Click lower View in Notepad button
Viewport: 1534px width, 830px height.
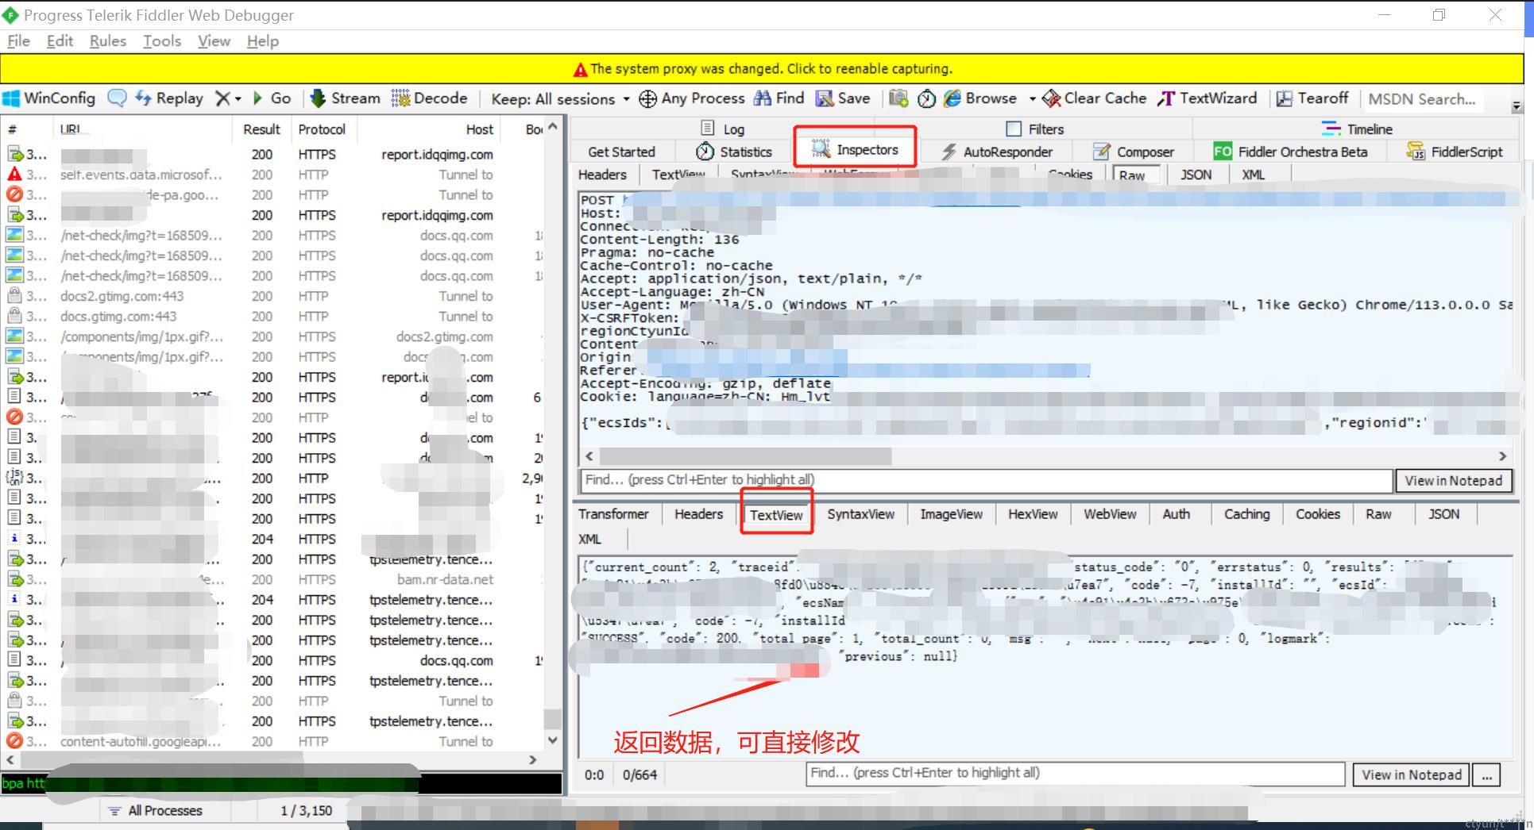[x=1411, y=774]
